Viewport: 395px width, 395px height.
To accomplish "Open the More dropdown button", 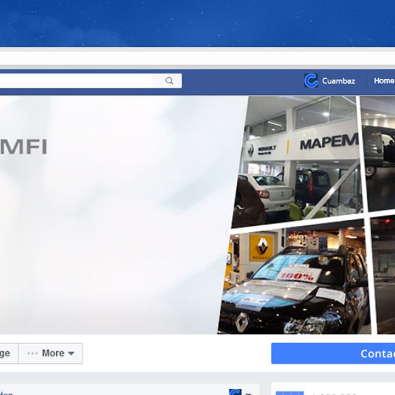I will tap(51, 353).
